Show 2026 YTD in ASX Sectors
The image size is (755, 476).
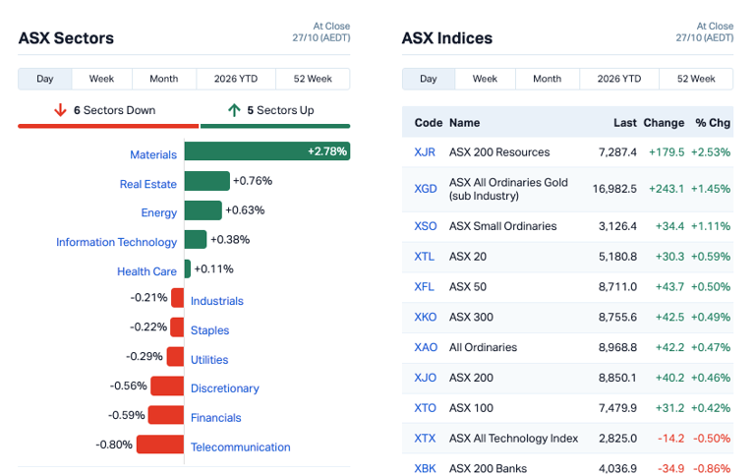pos(236,79)
